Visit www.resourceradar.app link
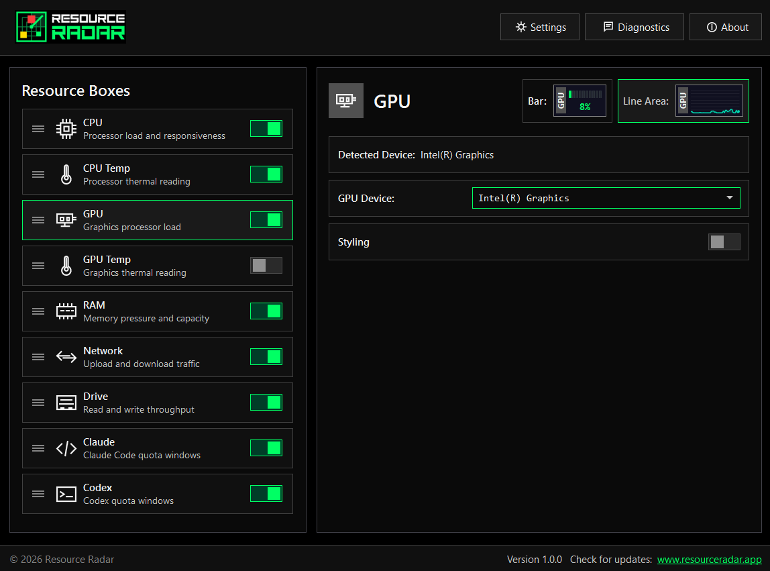Screen dimensions: 770x571 pyautogui.click(x=709, y=559)
